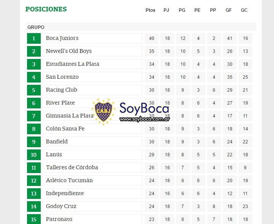Image resolution: width=274 pixels, height=224 pixels.
Task: Click the GC column header
Action: 244,10
